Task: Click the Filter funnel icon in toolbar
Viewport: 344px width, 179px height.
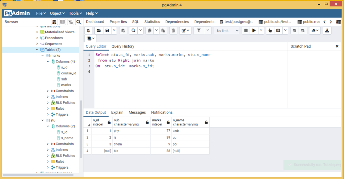Action: [199, 31]
